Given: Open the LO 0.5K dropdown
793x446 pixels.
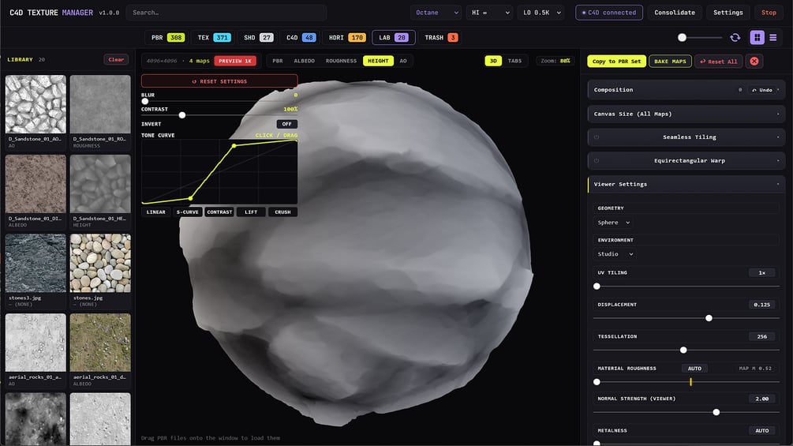Looking at the screenshot, I should point(541,13).
